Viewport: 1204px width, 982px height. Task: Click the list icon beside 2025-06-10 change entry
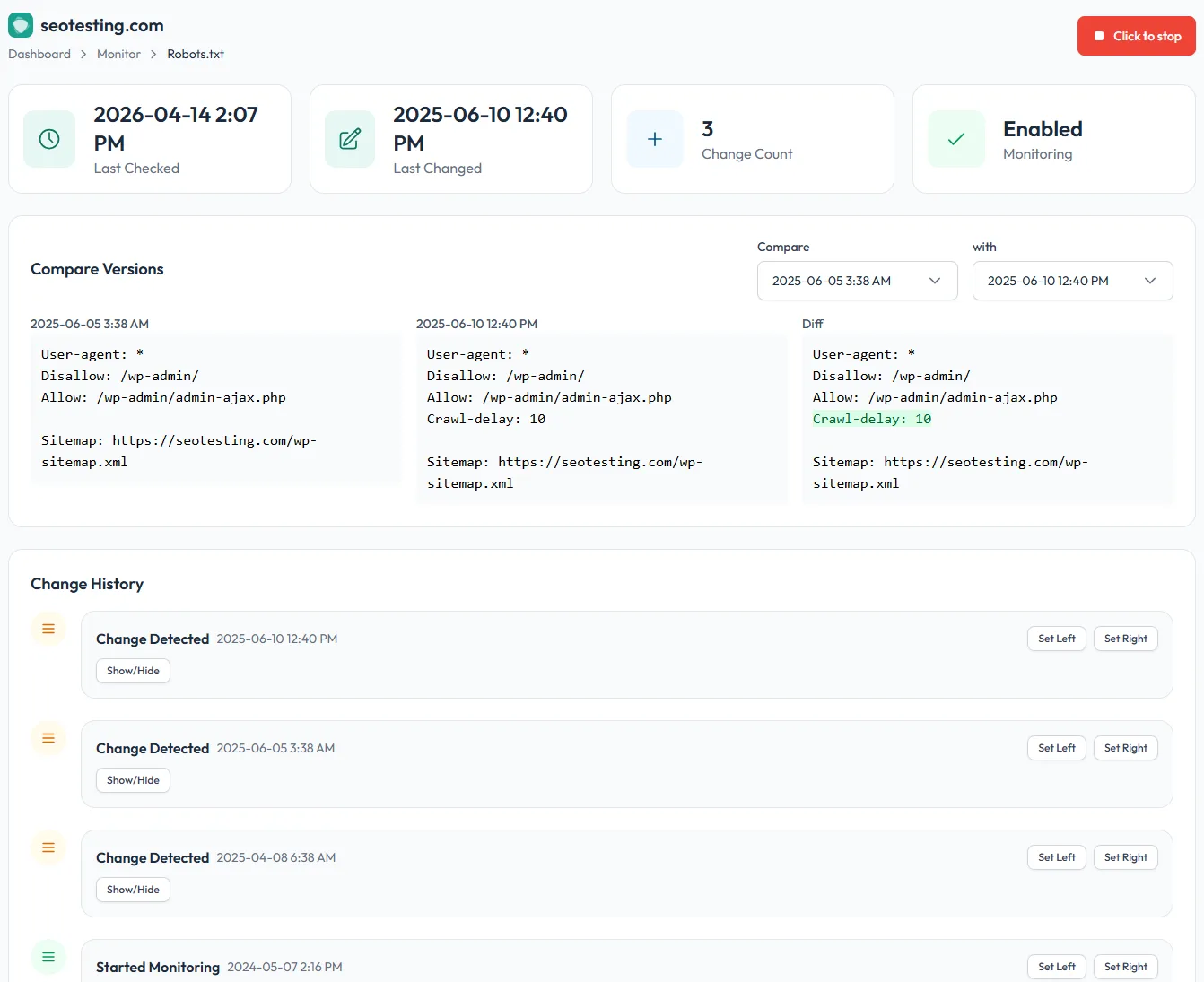point(48,629)
